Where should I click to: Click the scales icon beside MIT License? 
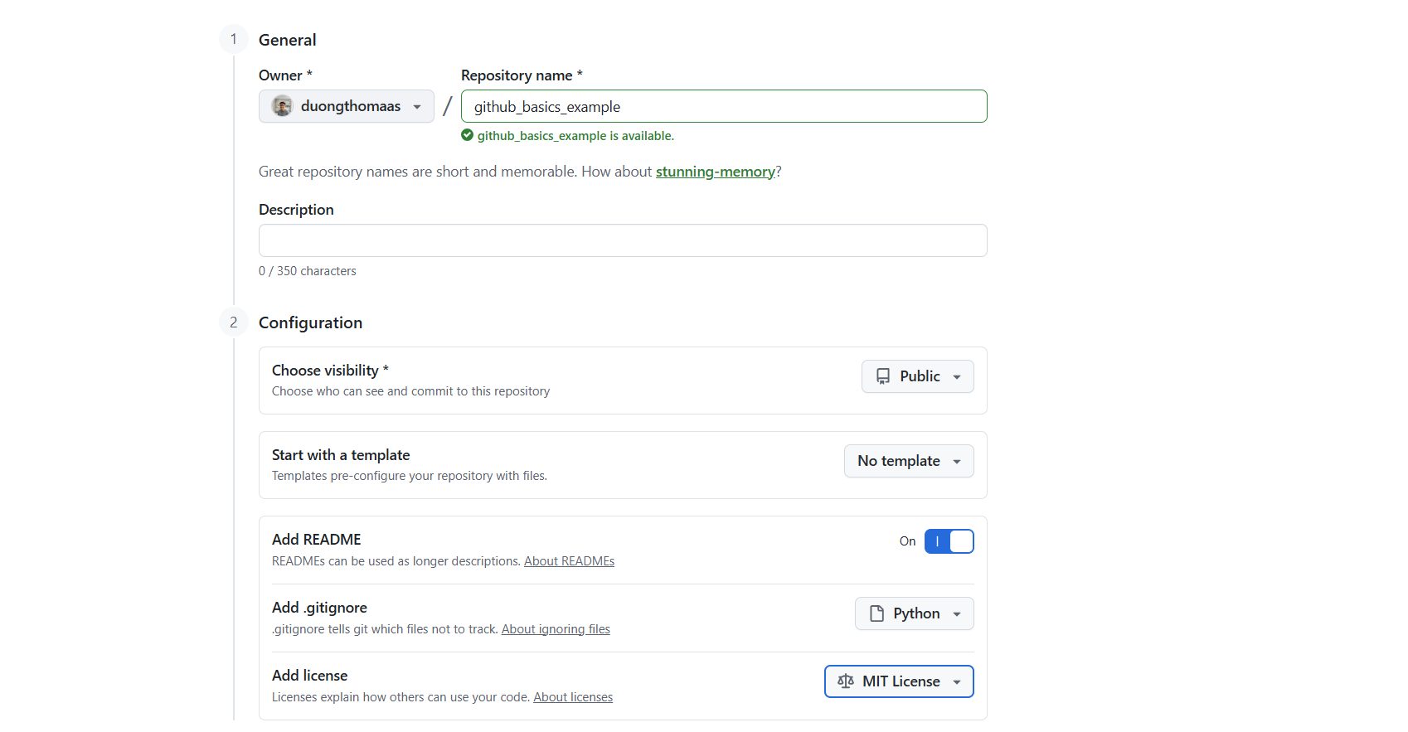click(846, 681)
